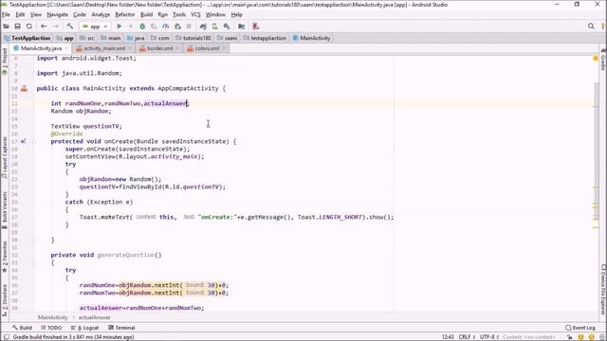
Task: Open the Terminal tool window
Action: point(121,328)
